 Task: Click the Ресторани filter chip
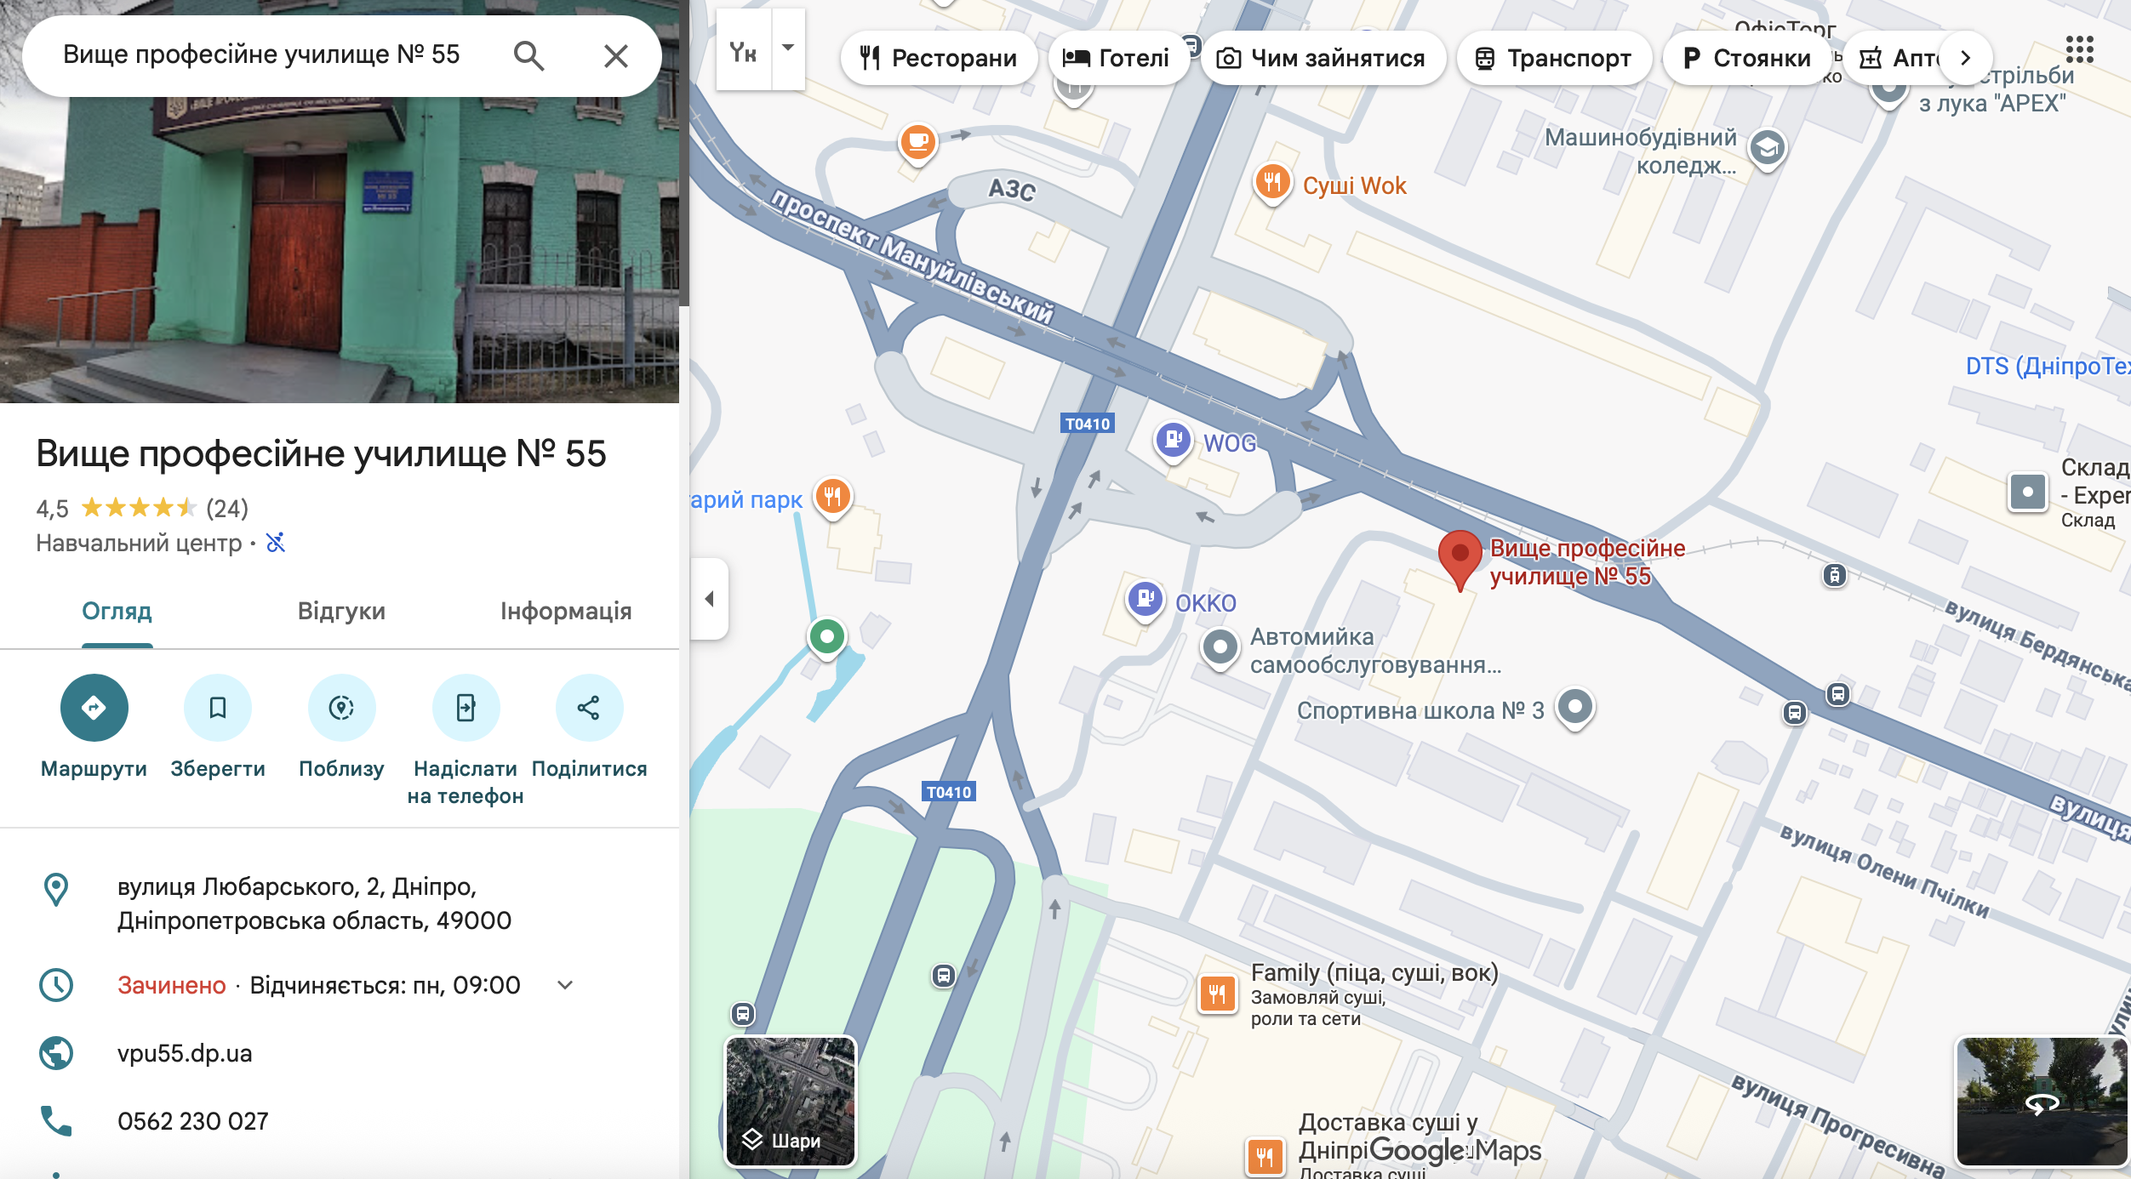(938, 58)
